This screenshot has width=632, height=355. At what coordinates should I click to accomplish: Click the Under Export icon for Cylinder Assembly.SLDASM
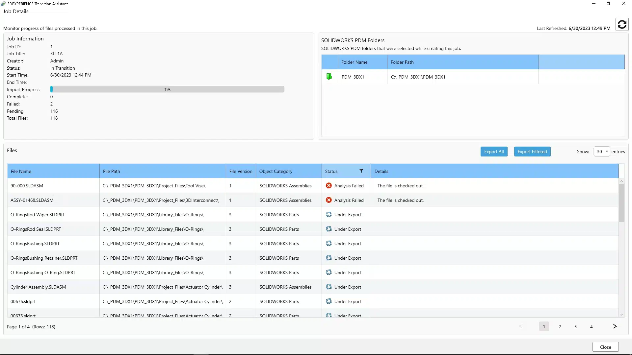[329, 287]
